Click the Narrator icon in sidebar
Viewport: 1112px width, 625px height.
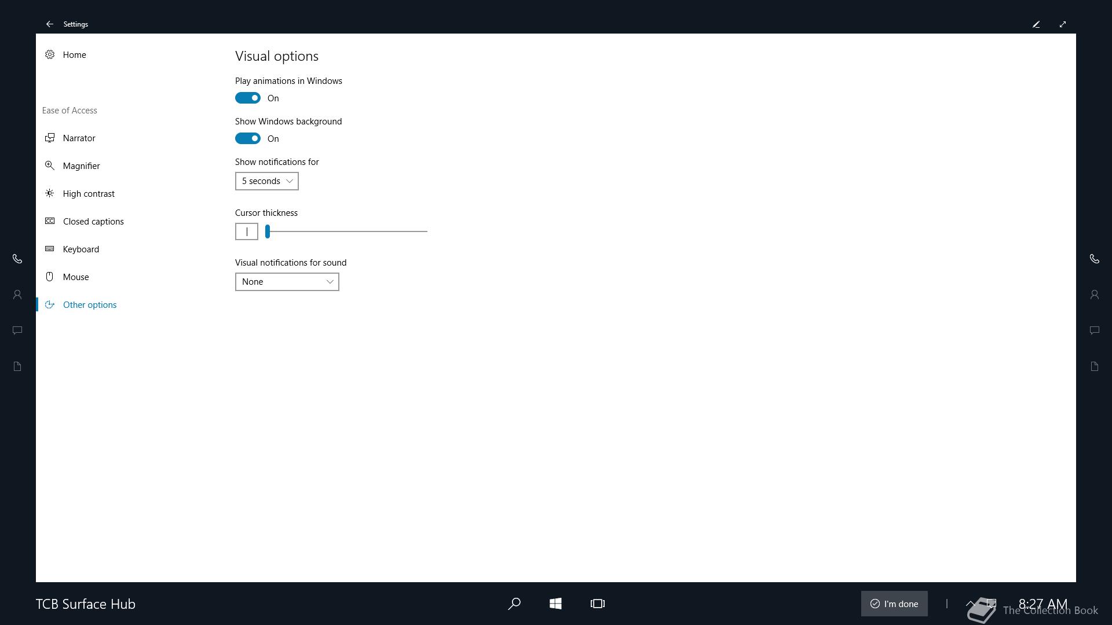[50, 138]
